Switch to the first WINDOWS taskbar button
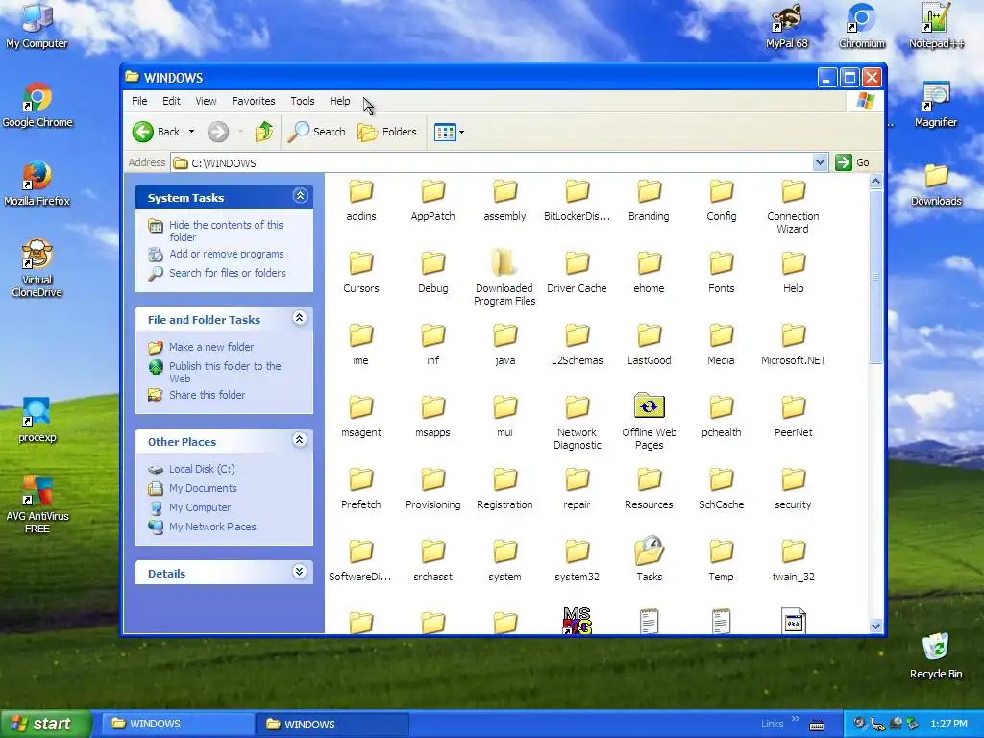 (176, 725)
